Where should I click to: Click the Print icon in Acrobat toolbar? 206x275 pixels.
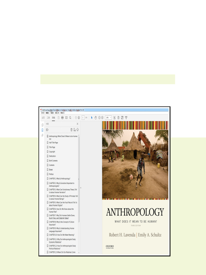pos(62,118)
